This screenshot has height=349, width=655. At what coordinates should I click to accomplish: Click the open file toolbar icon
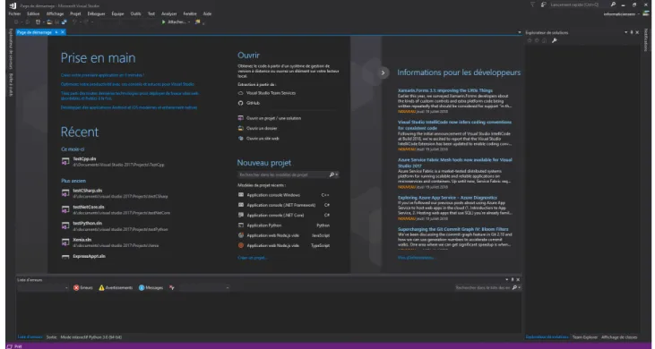[49, 22]
